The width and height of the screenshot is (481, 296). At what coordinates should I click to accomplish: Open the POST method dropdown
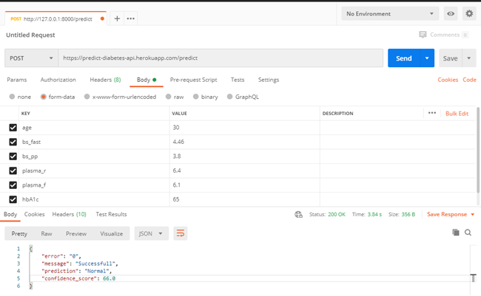pyautogui.click(x=31, y=58)
